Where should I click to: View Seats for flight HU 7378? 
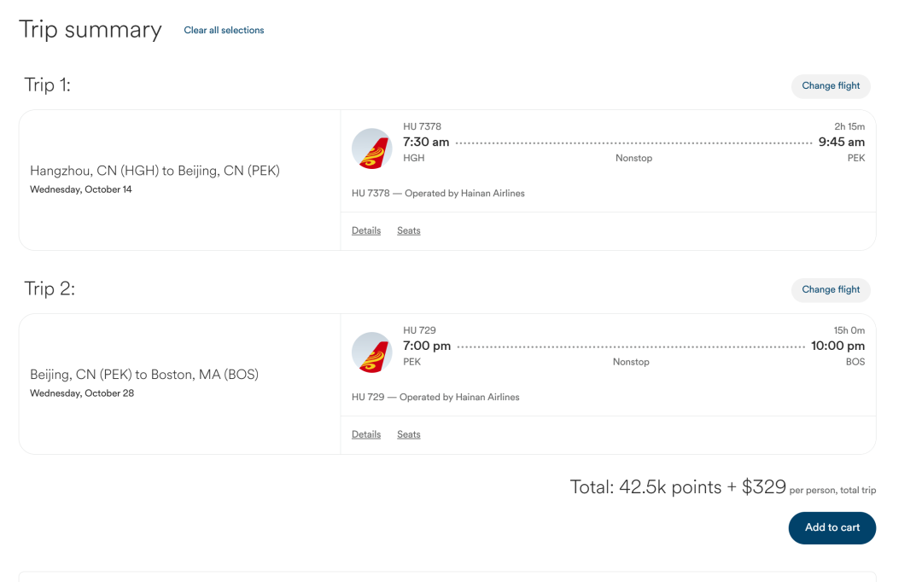(409, 230)
